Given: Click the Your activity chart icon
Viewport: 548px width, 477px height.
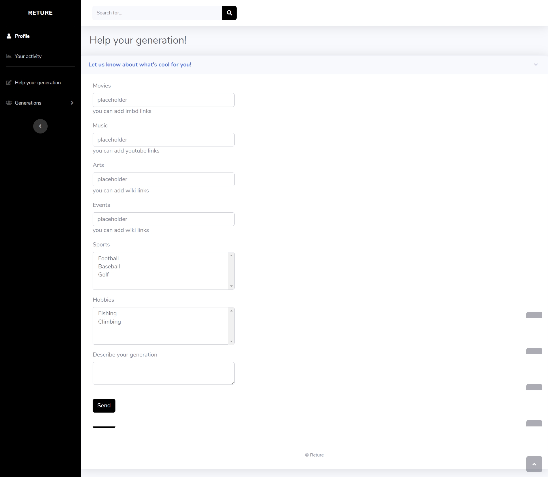Looking at the screenshot, I should (9, 56).
